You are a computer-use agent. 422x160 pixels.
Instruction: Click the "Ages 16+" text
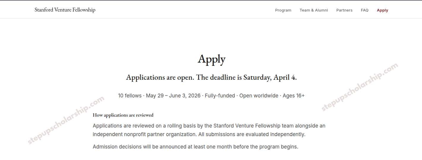point(294,96)
